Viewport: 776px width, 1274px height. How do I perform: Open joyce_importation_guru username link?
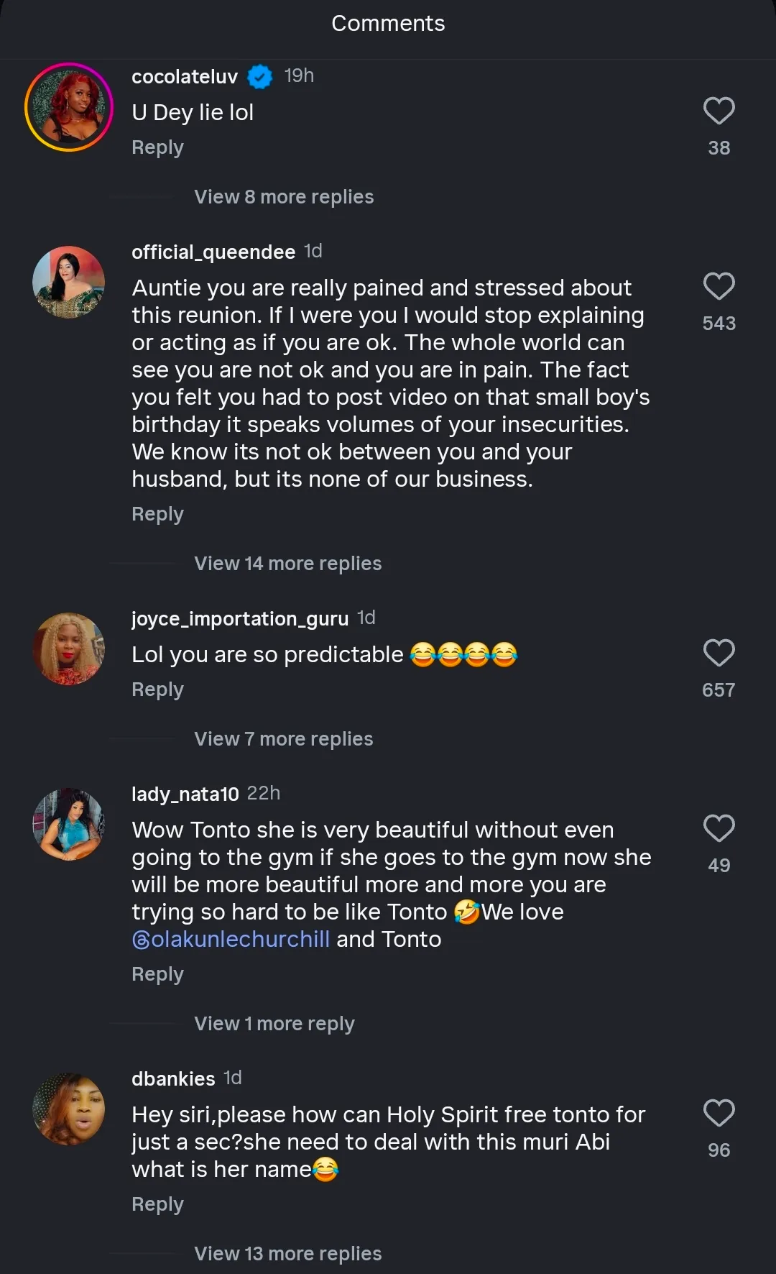tap(239, 619)
